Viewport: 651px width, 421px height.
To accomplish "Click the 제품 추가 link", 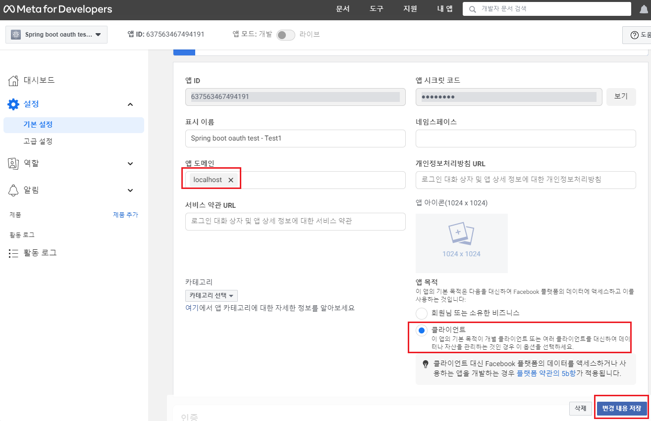I will pyautogui.click(x=126, y=215).
